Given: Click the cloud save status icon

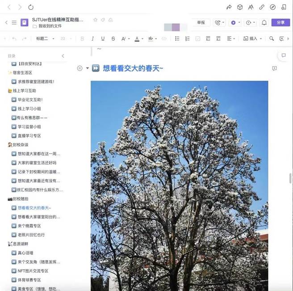Looking at the screenshot, I should pyautogui.click(x=111, y=20).
